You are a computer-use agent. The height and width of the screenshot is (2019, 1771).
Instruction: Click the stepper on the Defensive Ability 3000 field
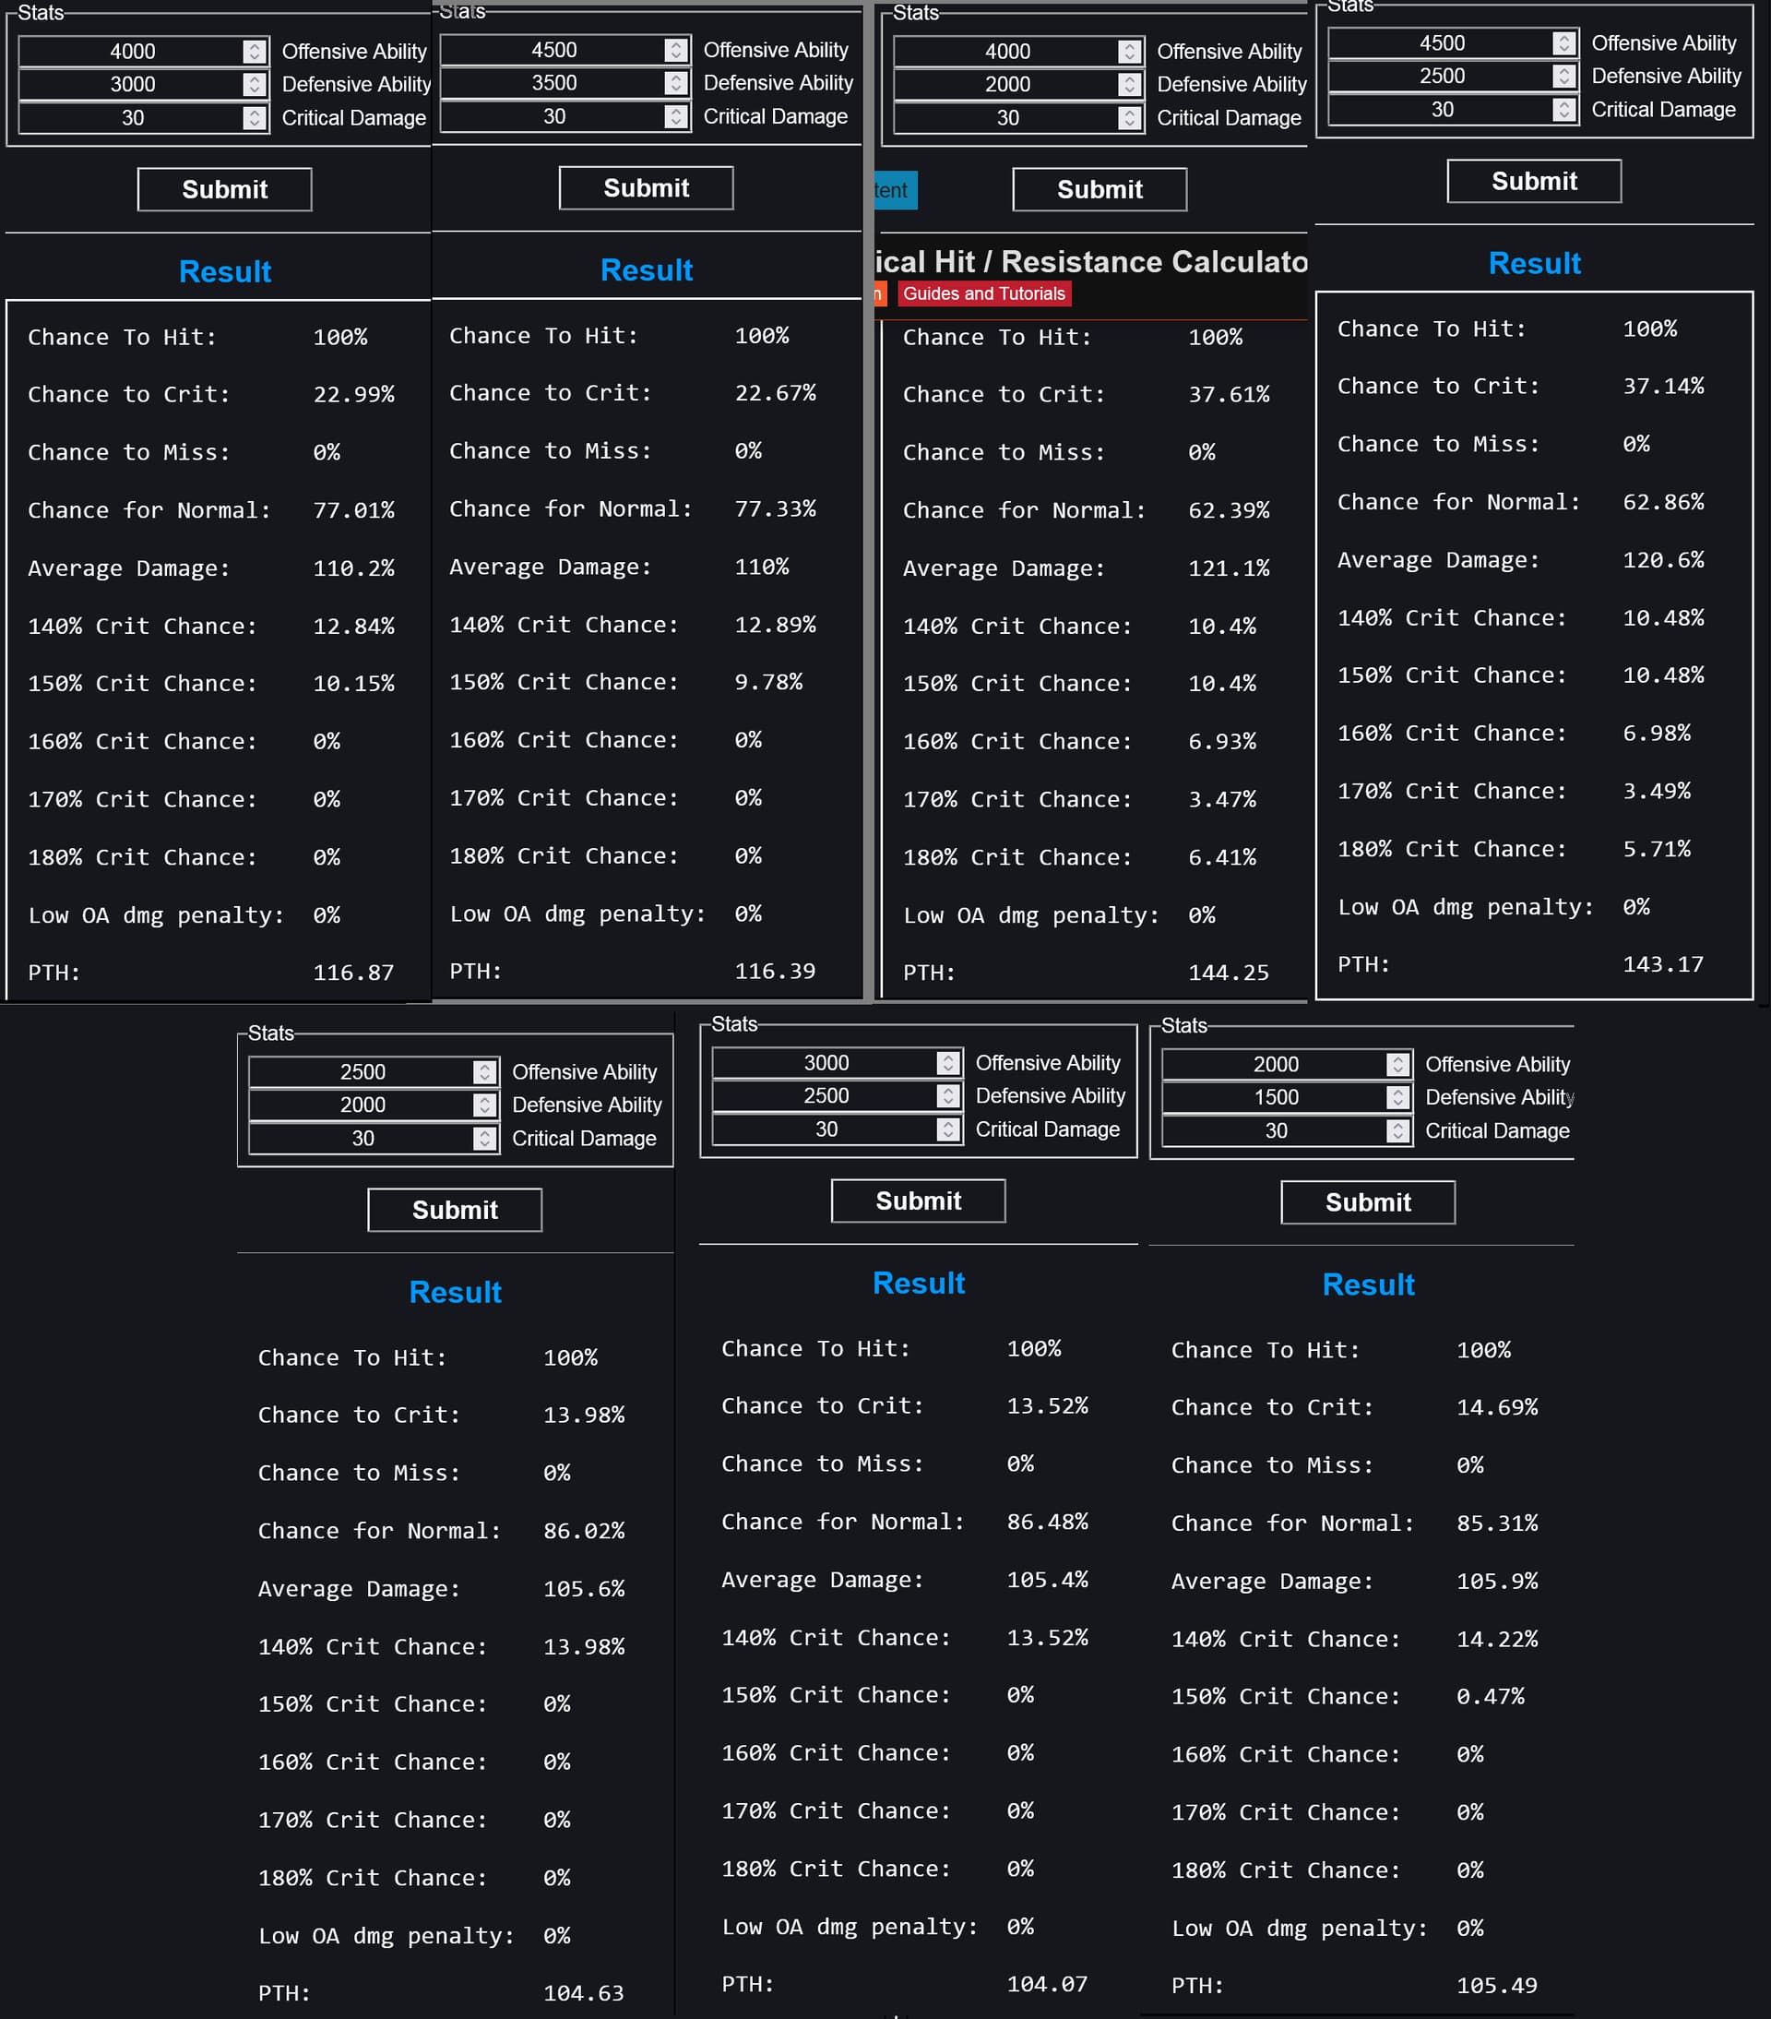click(x=254, y=85)
